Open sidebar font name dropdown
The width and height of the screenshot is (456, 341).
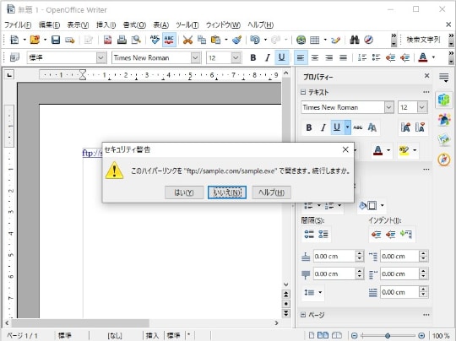[x=388, y=107]
